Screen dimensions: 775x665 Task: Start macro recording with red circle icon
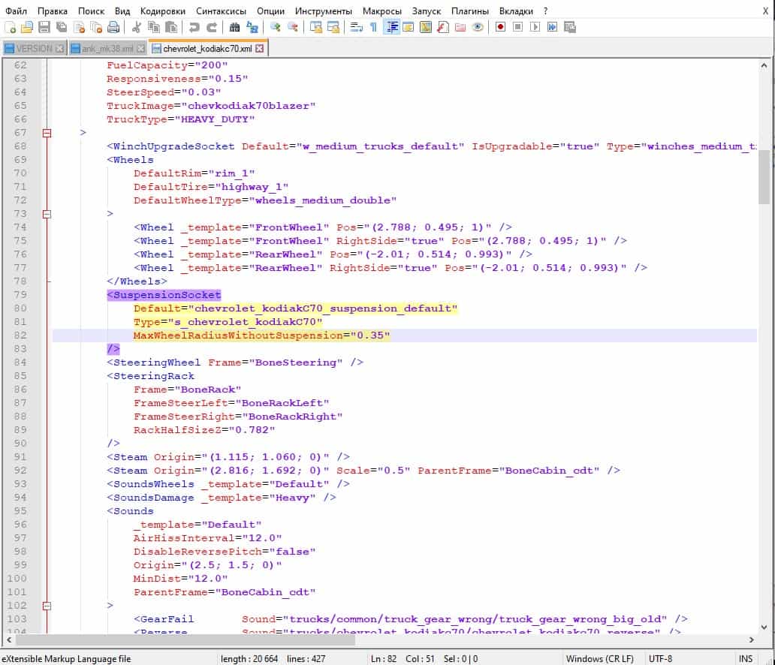(500, 28)
